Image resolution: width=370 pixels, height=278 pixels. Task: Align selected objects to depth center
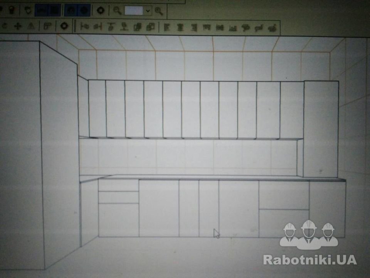(259, 28)
